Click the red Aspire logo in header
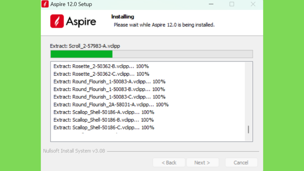This screenshot has height=171, width=304. coord(57,21)
